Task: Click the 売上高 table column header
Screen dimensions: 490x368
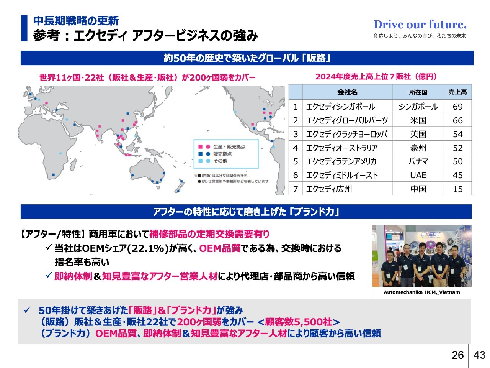Action: (457, 92)
